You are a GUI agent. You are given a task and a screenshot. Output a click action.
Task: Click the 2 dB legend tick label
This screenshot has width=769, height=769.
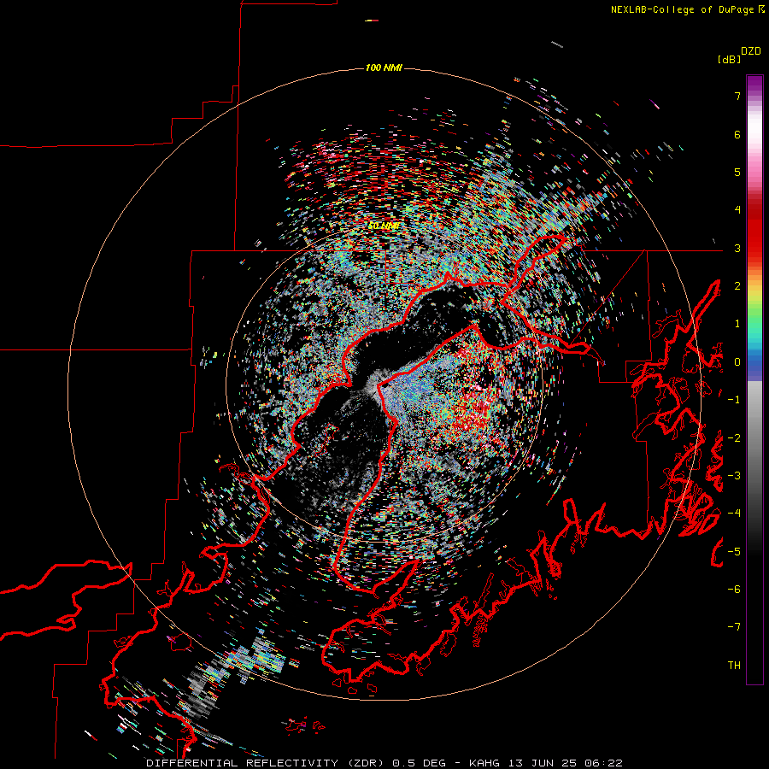coord(737,286)
